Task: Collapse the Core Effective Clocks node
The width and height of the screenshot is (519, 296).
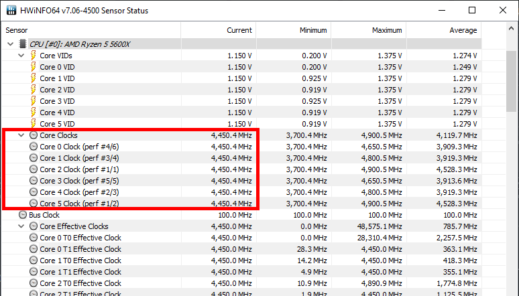Action: coord(21,226)
